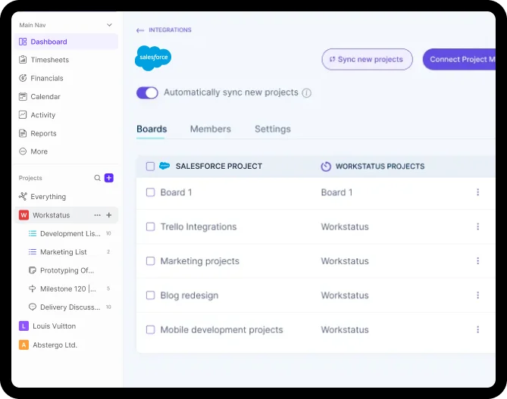Select the Workstatus project
This screenshot has height=399, width=507.
click(x=66, y=215)
